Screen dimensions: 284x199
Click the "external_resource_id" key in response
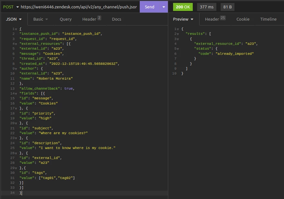tap(217, 44)
